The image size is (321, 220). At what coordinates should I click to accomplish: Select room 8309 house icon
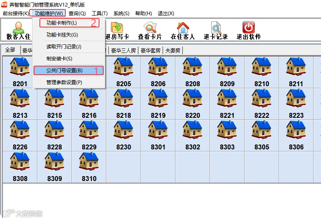tap(54, 162)
